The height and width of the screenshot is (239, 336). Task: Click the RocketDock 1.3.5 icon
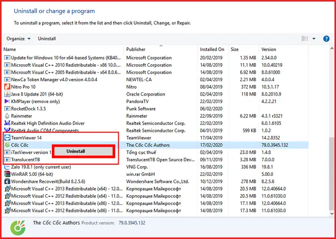pyautogui.click(x=7, y=109)
